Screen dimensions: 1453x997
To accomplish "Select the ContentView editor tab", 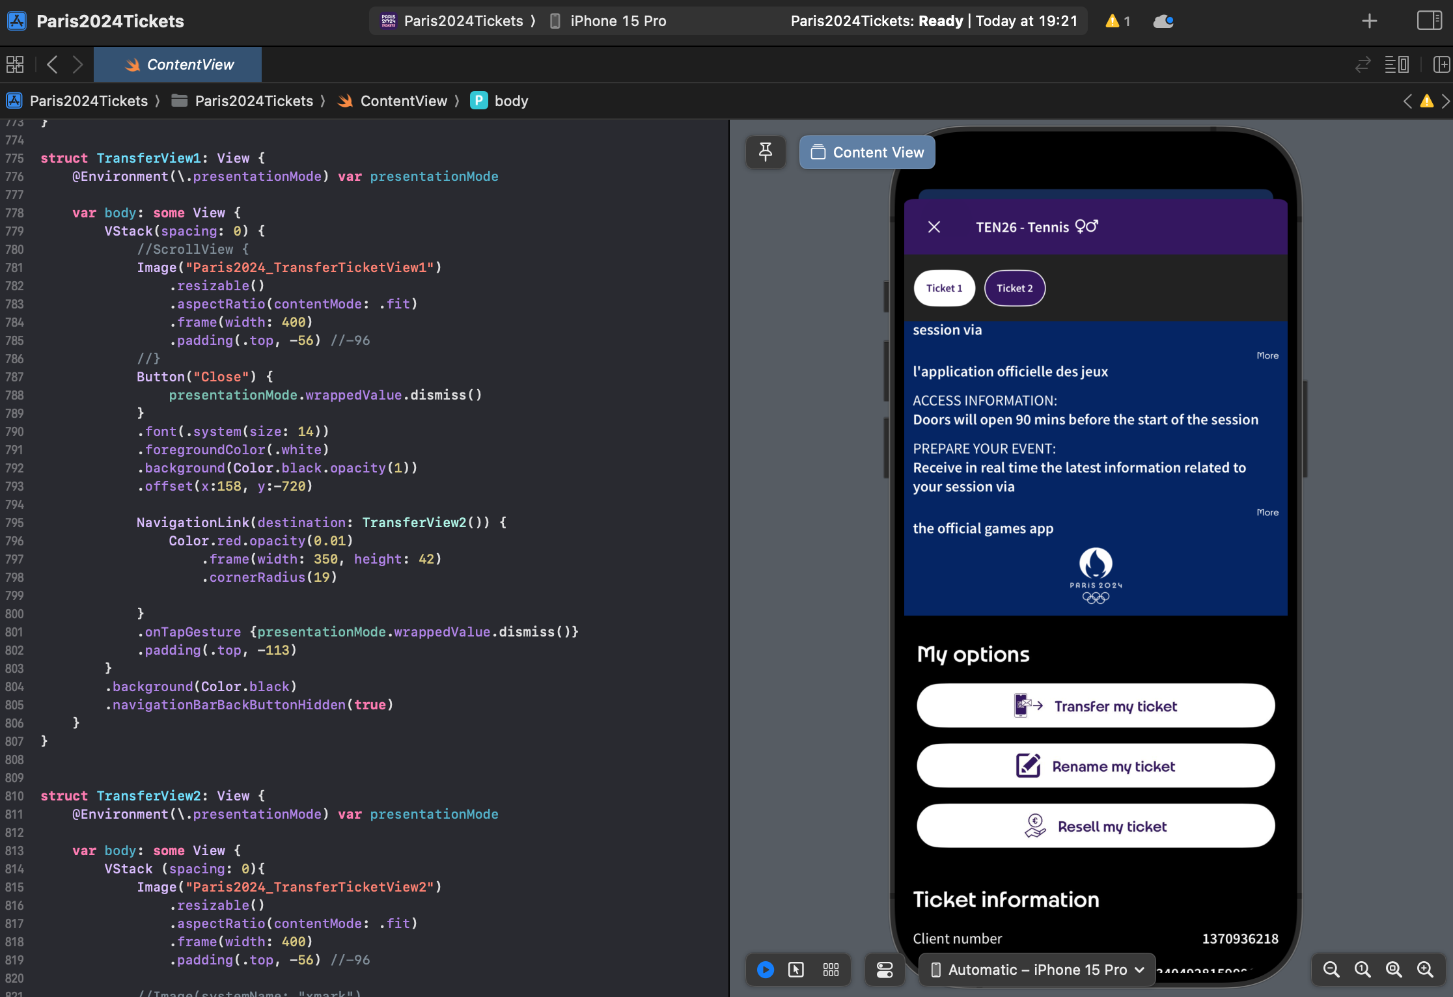I will click(178, 64).
